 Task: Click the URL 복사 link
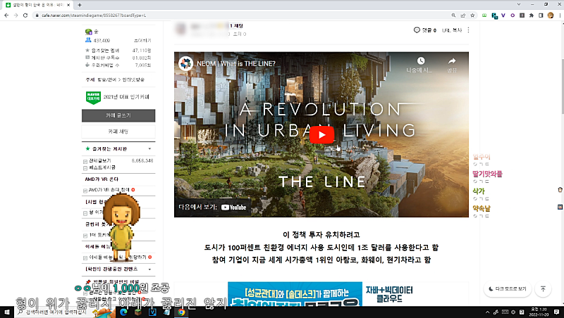point(451,30)
